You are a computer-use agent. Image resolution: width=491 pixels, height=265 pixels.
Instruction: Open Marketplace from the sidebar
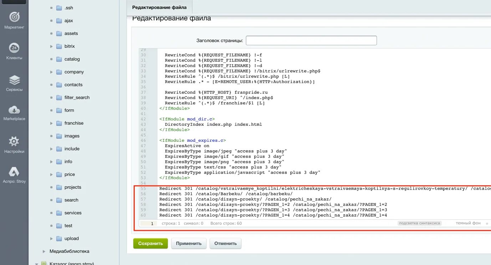pos(14,113)
